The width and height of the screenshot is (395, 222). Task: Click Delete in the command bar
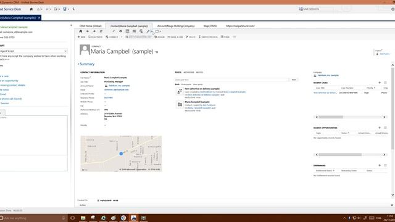(x=191, y=37)
